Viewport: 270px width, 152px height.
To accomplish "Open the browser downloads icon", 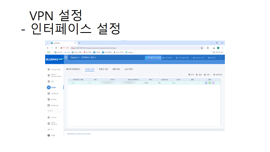I will pos(214,48).
